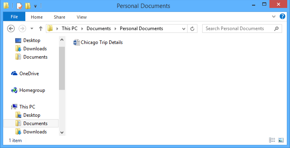Open the File menu
The width and height of the screenshot is (290, 148).
14,17
